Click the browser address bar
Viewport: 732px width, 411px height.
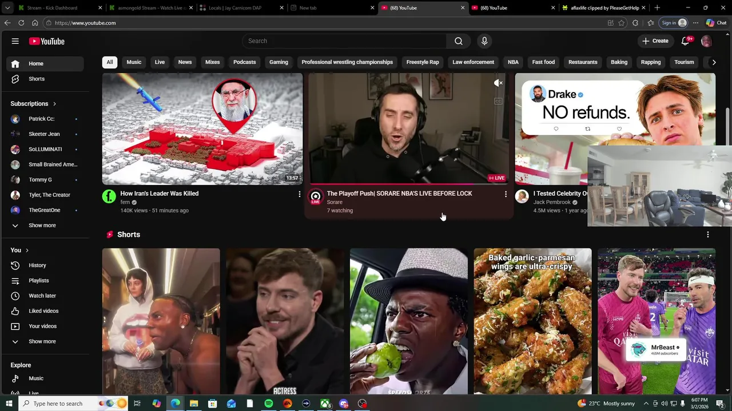pyautogui.click(x=326, y=23)
